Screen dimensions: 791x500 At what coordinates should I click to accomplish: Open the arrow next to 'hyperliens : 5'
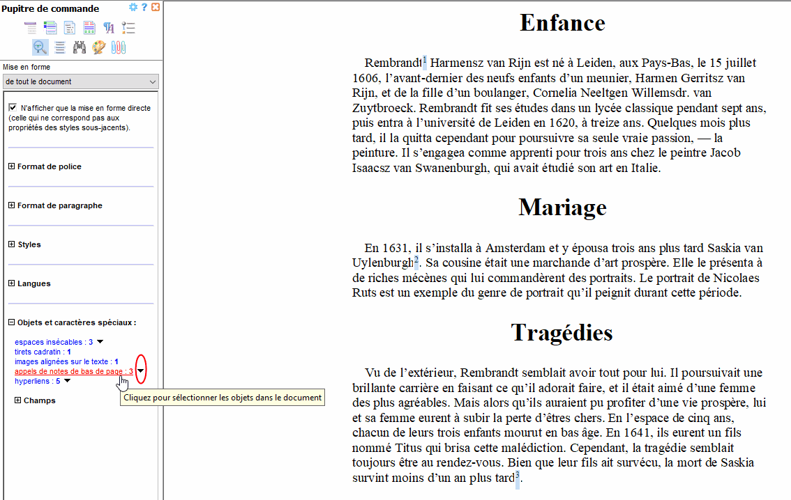click(x=67, y=381)
